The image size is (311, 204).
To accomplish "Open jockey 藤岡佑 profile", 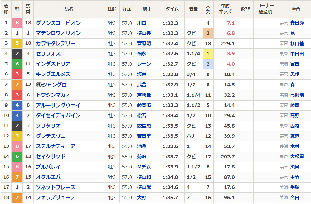I will tap(144, 105).
